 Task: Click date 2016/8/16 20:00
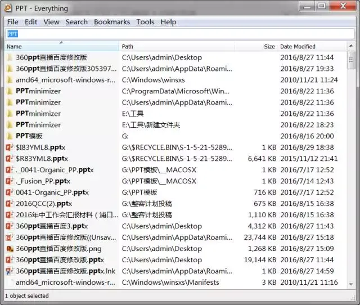(x=307, y=136)
